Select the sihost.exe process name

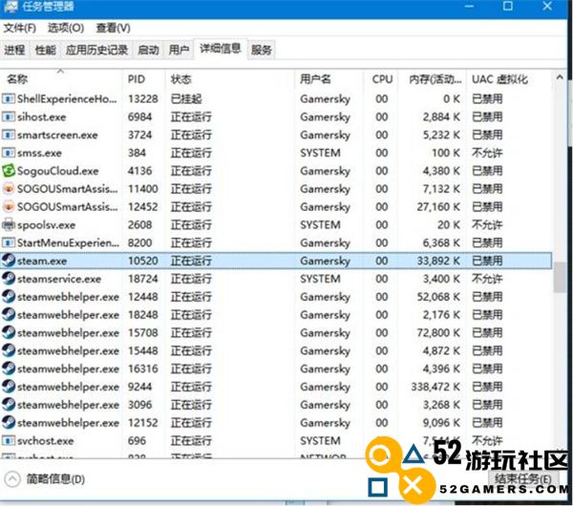[x=41, y=116]
